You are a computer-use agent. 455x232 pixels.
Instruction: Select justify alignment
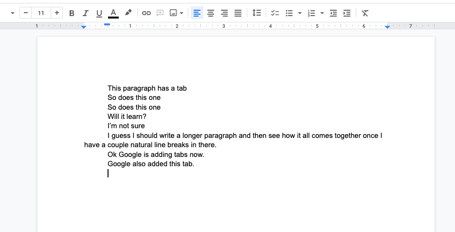pyautogui.click(x=238, y=13)
